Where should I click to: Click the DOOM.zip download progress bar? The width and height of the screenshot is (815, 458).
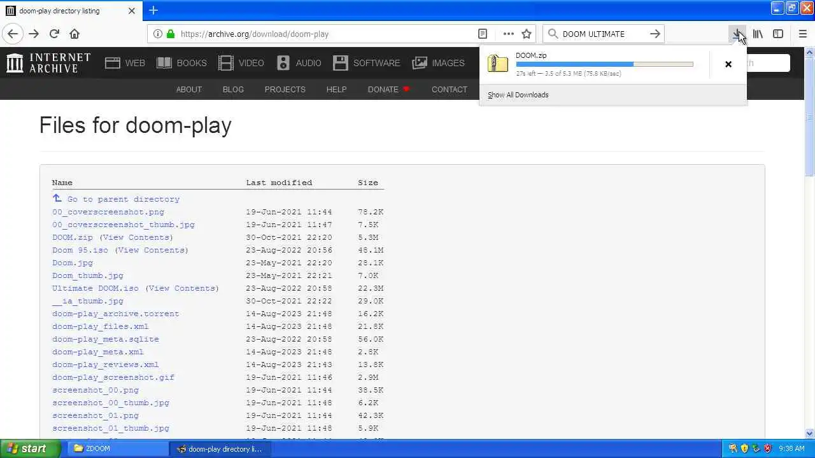pos(604,64)
